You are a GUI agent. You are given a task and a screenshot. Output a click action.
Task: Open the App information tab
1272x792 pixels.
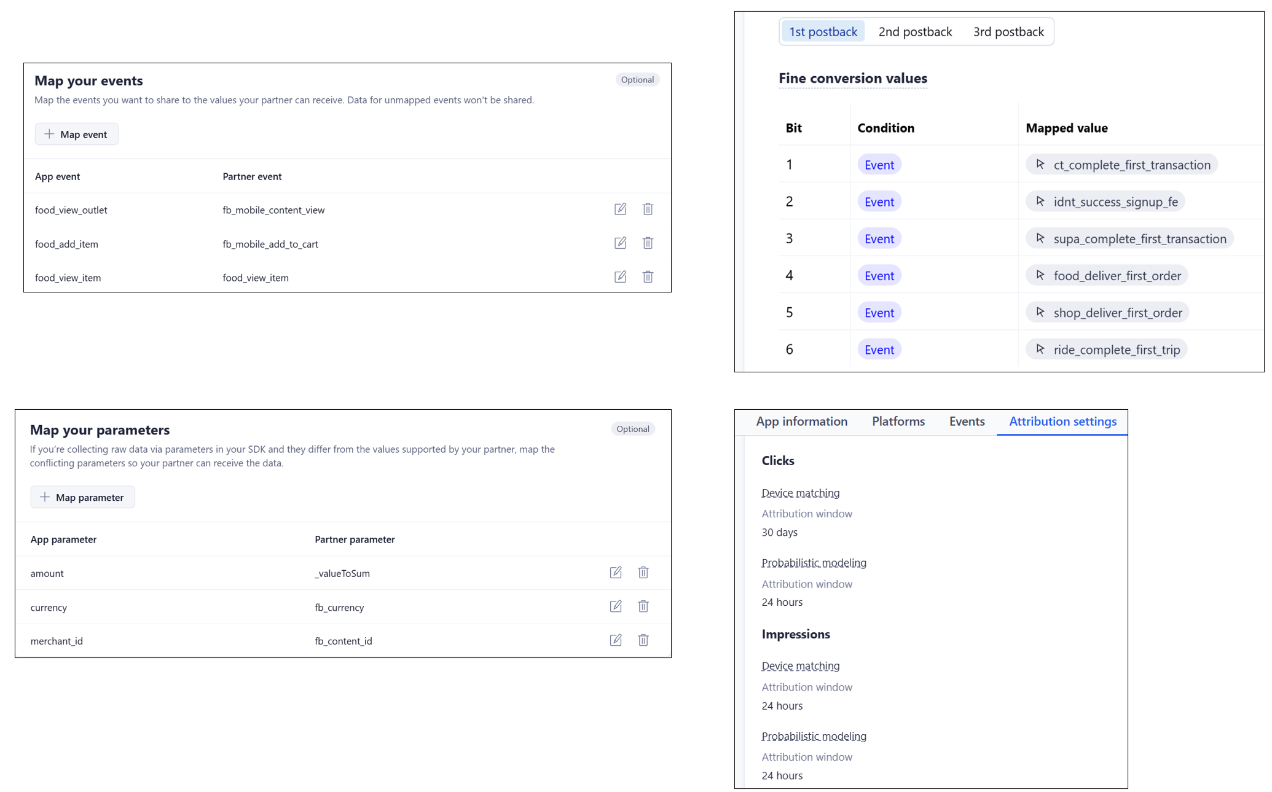(x=801, y=421)
